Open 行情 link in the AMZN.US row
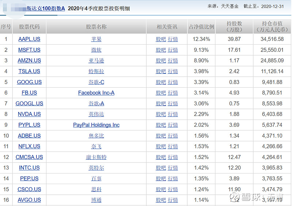This screenshot has height=206, width=292. click(x=173, y=61)
